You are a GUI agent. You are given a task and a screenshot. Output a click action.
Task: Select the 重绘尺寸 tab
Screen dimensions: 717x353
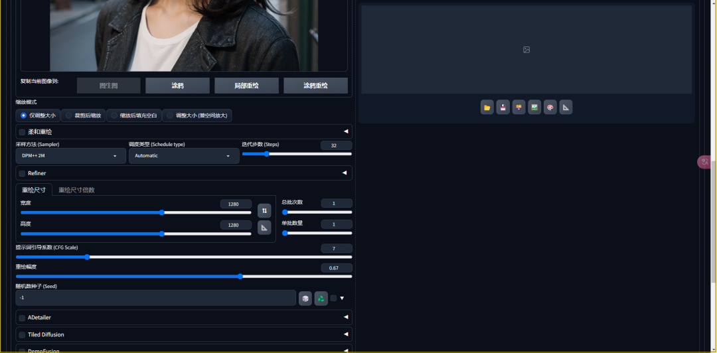[34, 190]
